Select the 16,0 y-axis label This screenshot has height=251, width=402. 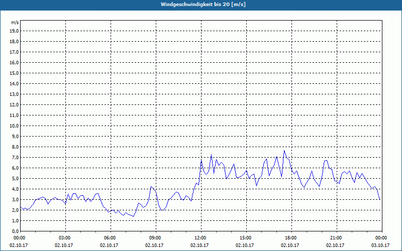point(14,62)
